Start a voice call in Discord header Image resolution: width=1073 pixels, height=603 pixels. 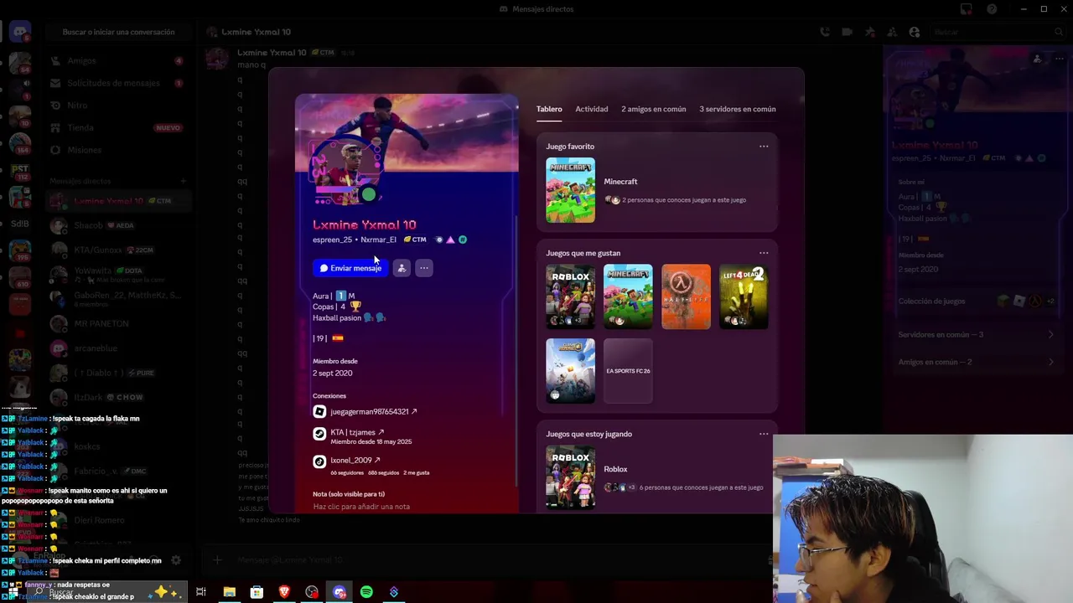[825, 32]
